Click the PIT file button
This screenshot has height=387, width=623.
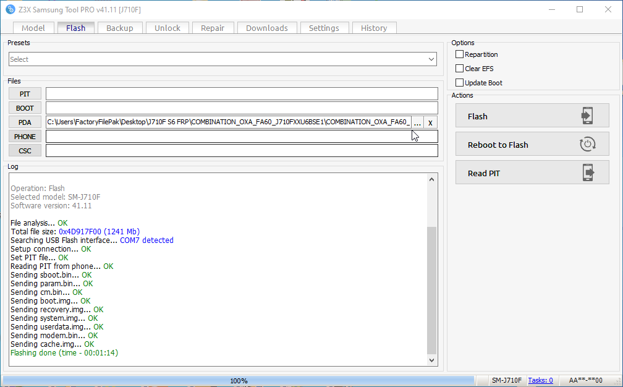pyautogui.click(x=25, y=94)
